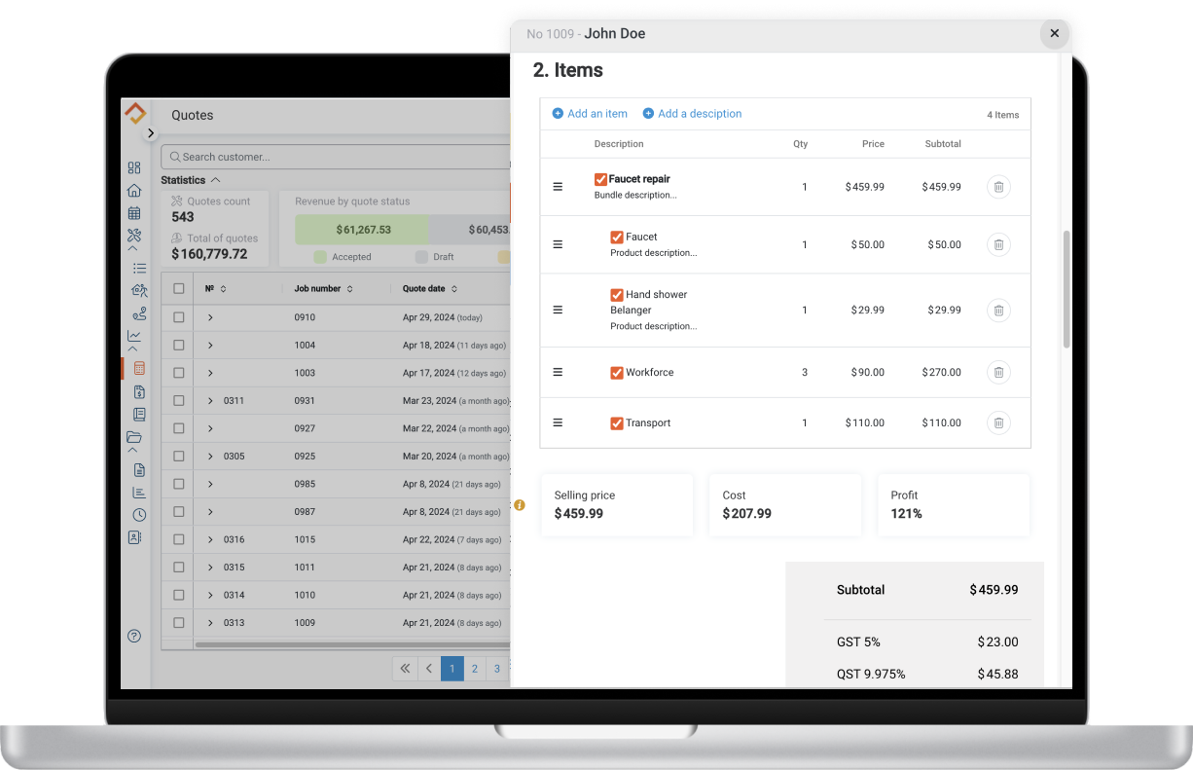Expand the quote row numbered 0910

(210, 316)
